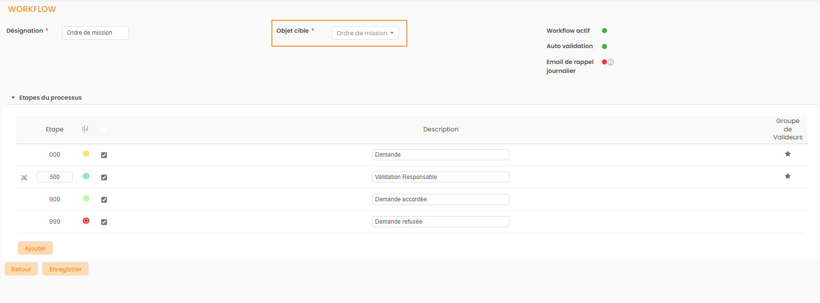Click the info icon beside Email de rappel

tap(611, 62)
